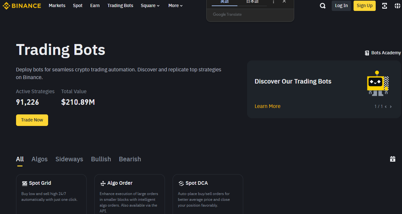Image resolution: width=402 pixels, height=214 pixels.
Task: Open the calendar icon beside strategy tabs
Action: click(x=393, y=159)
